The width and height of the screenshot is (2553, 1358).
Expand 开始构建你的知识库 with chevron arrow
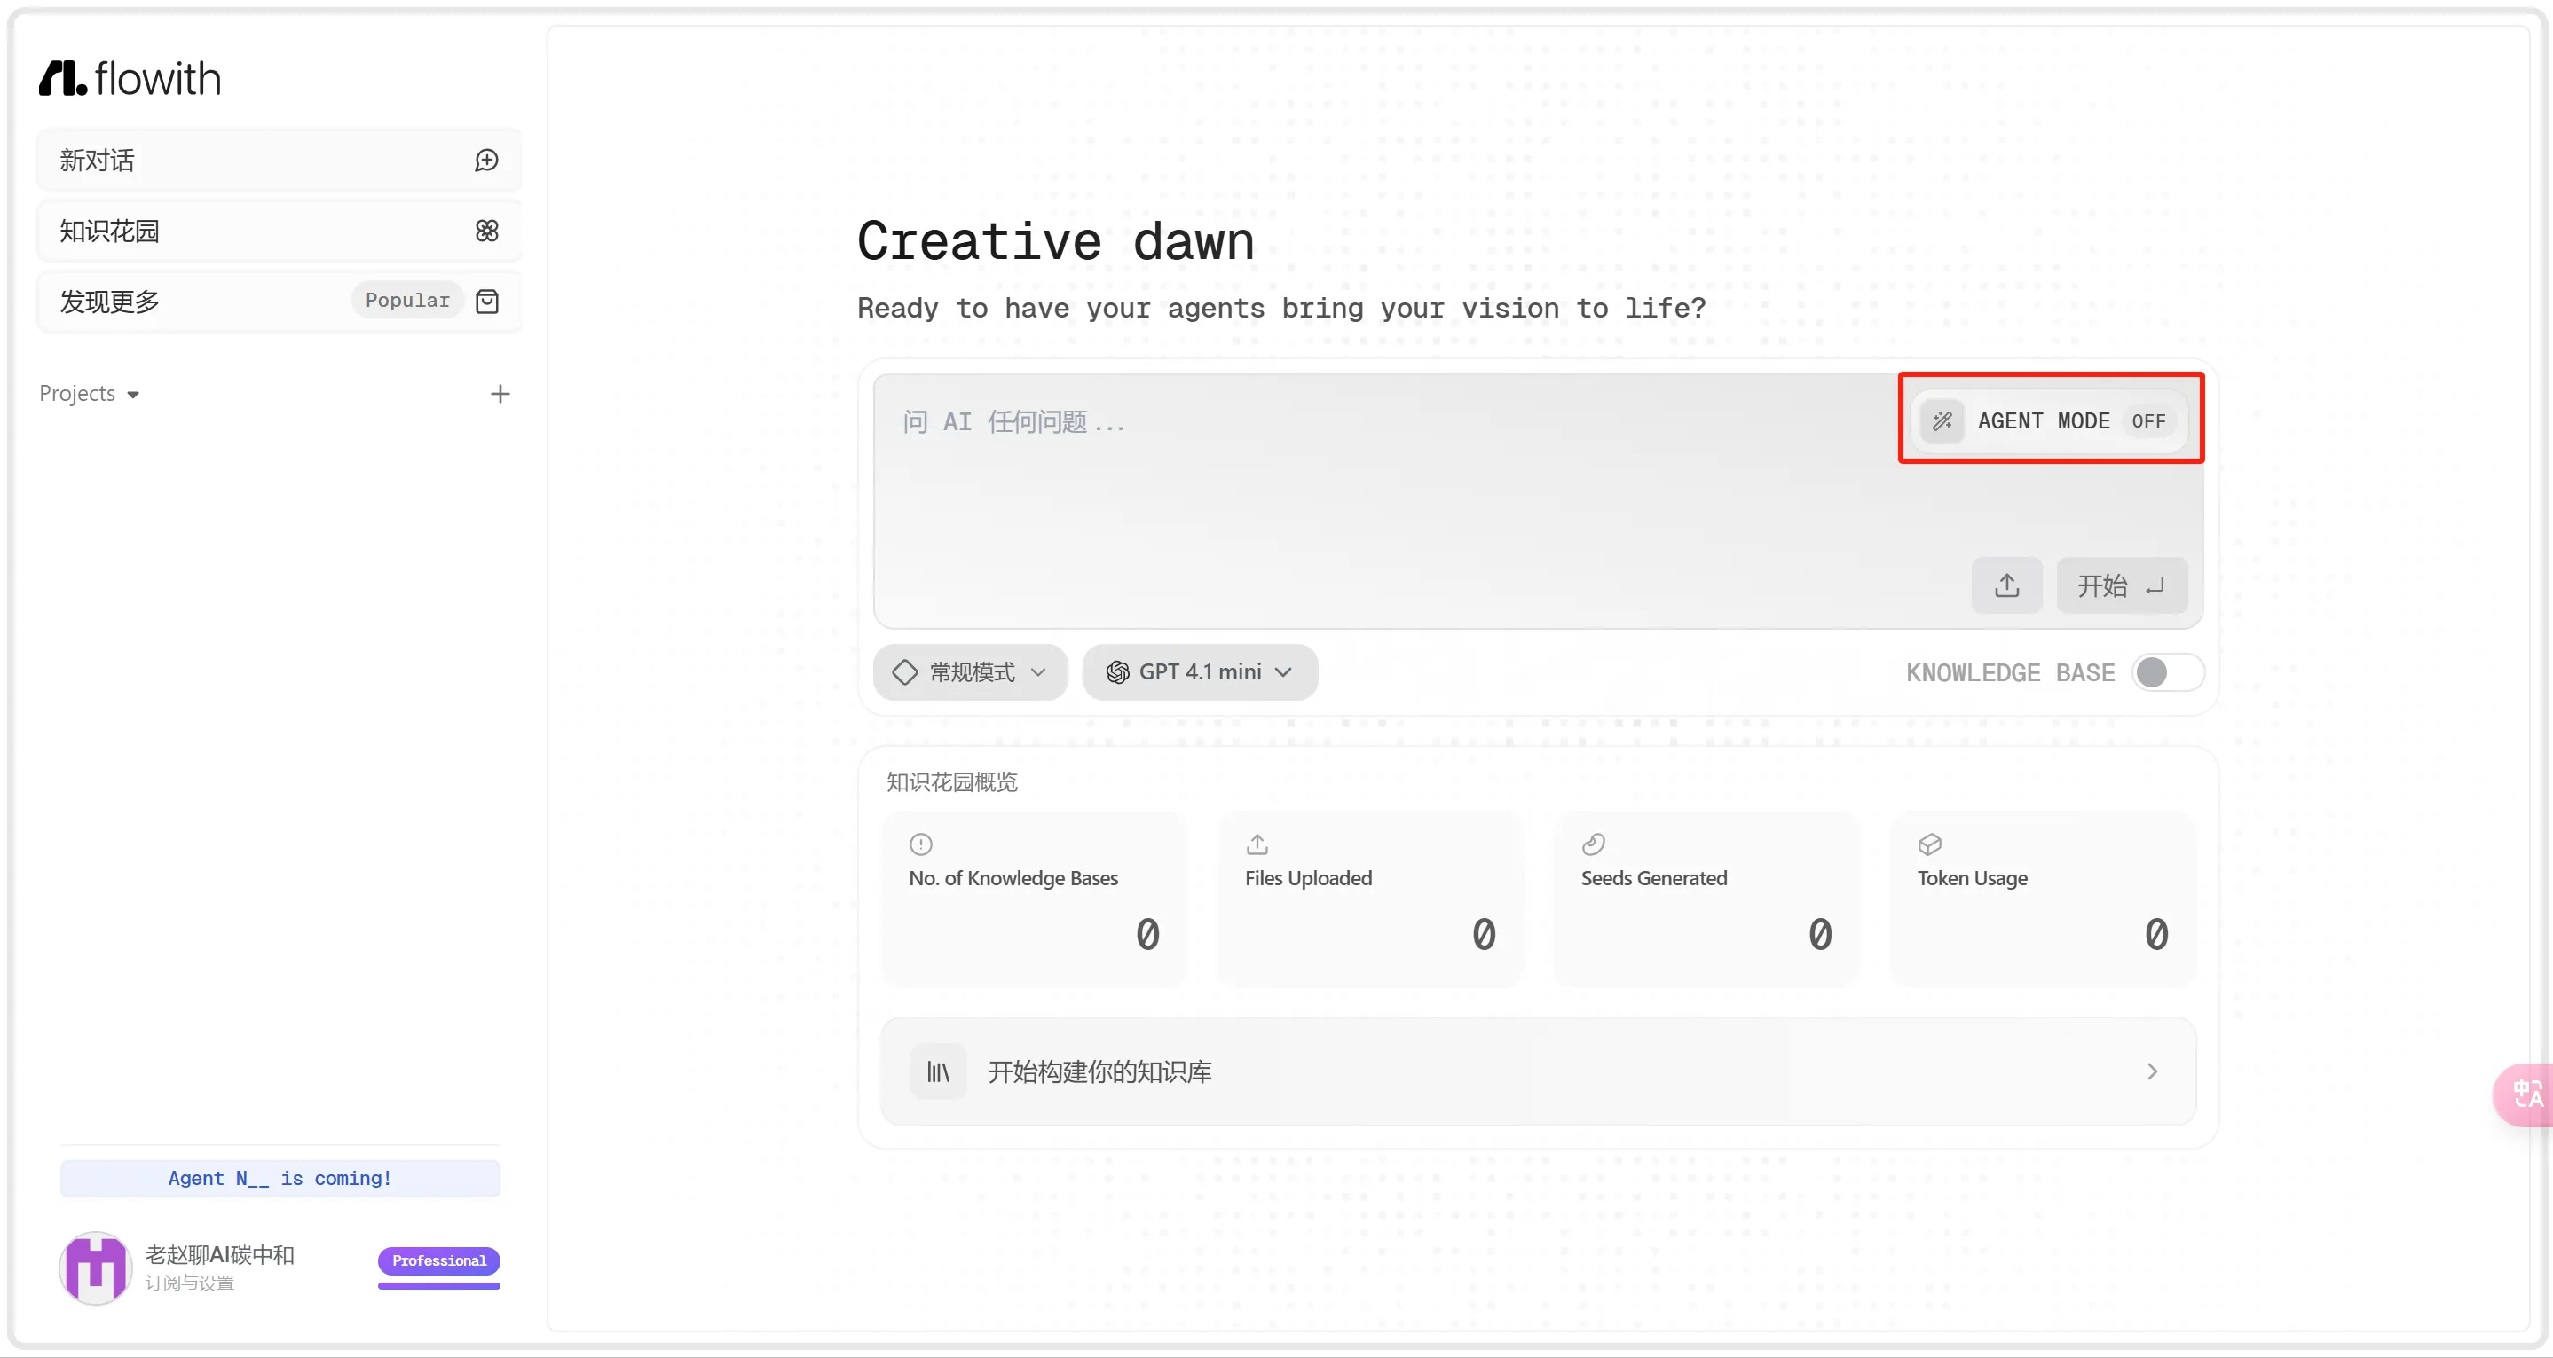pyautogui.click(x=2152, y=1071)
